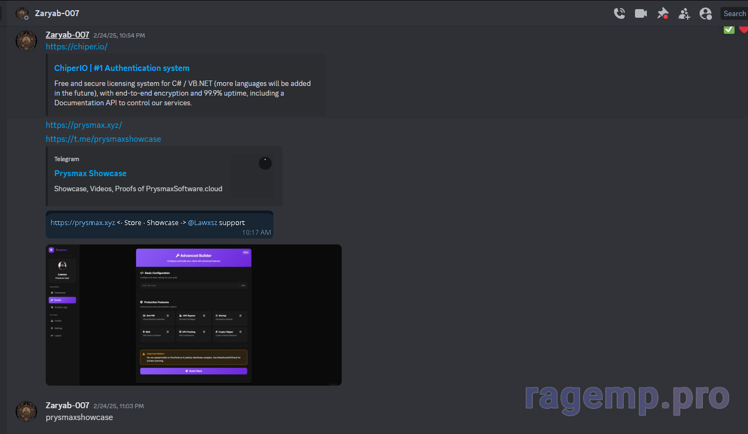The width and height of the screenshot is (748, 434).
Task: Open the ChiperIO | #1 Authentication system embed title
Action: click(x=122, y=68)
